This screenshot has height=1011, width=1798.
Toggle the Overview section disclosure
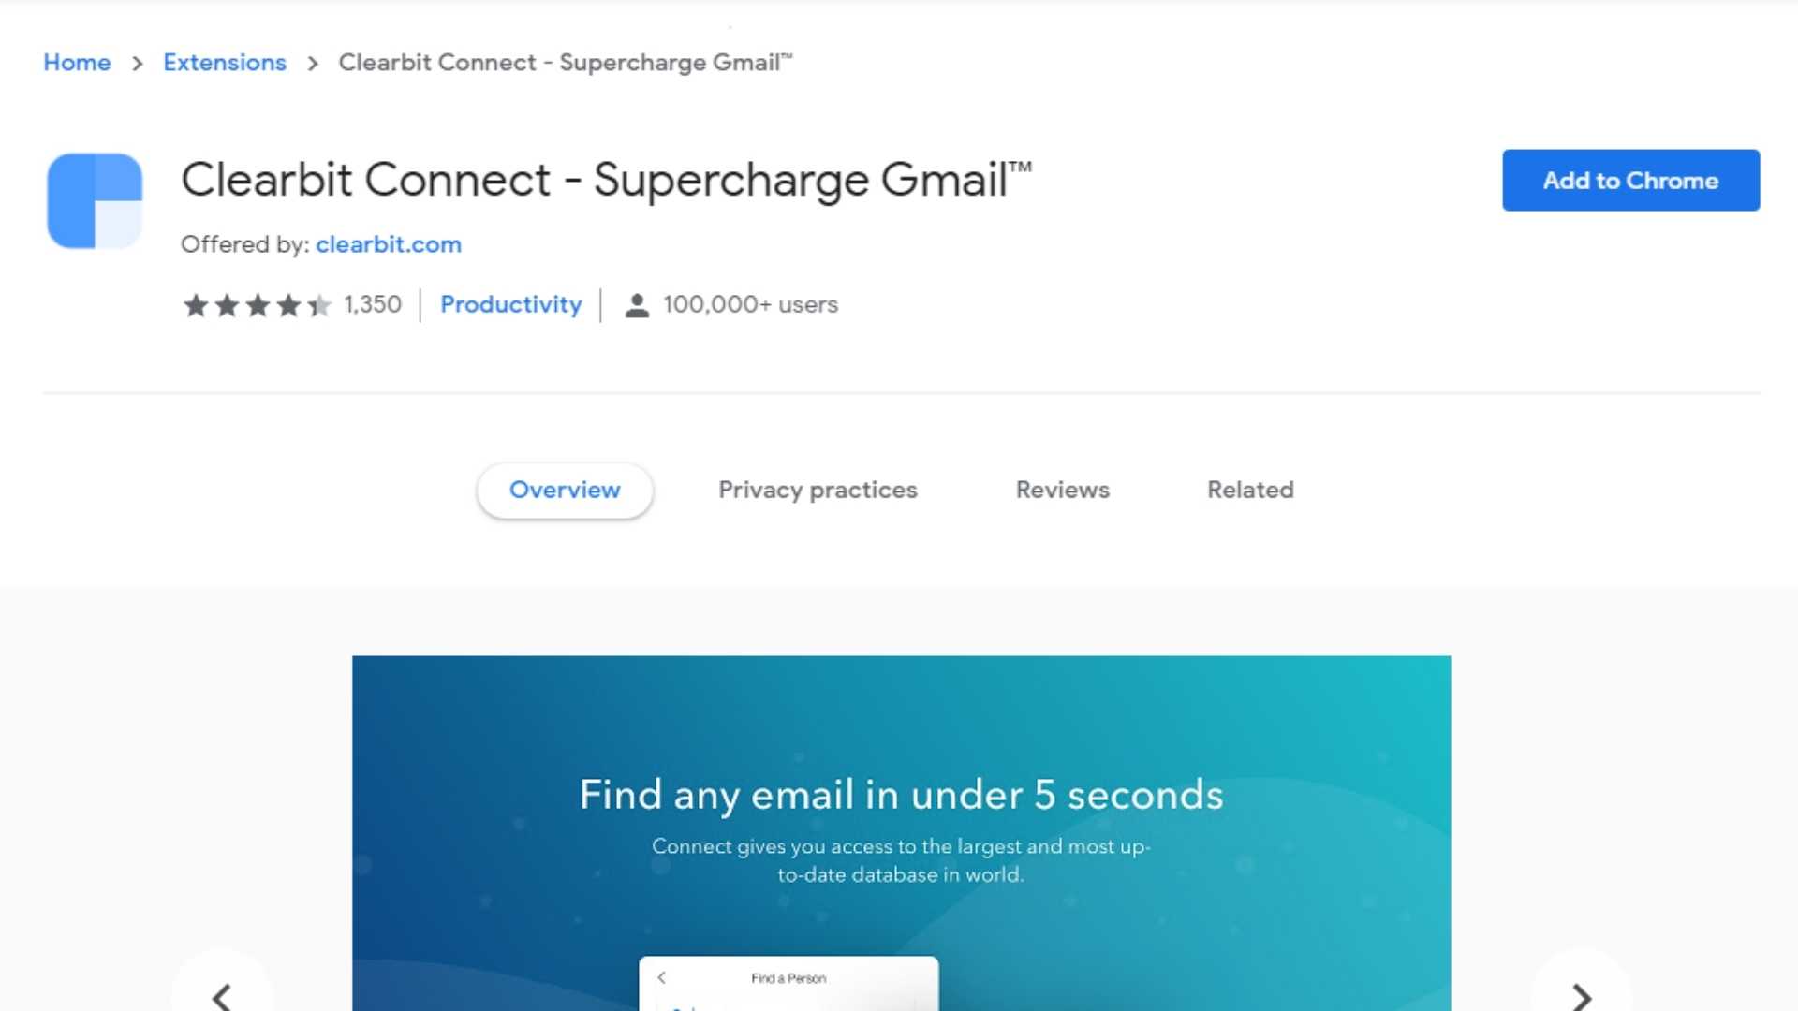pyautogui.click(x=565, y=491)
